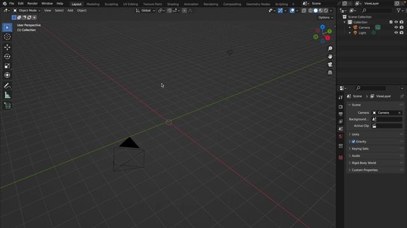Uncheck Collection exclude-from-view-layer checkbox
Image resolution: width=407 pixels, height=228 pixels.
(391, 22)
